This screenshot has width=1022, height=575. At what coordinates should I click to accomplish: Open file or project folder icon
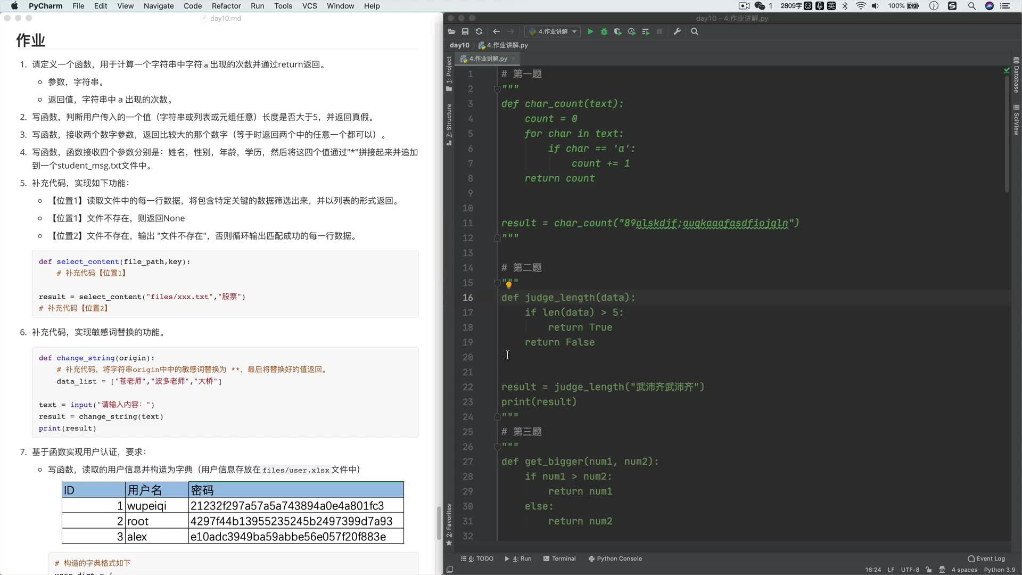[x=451, y=31]
